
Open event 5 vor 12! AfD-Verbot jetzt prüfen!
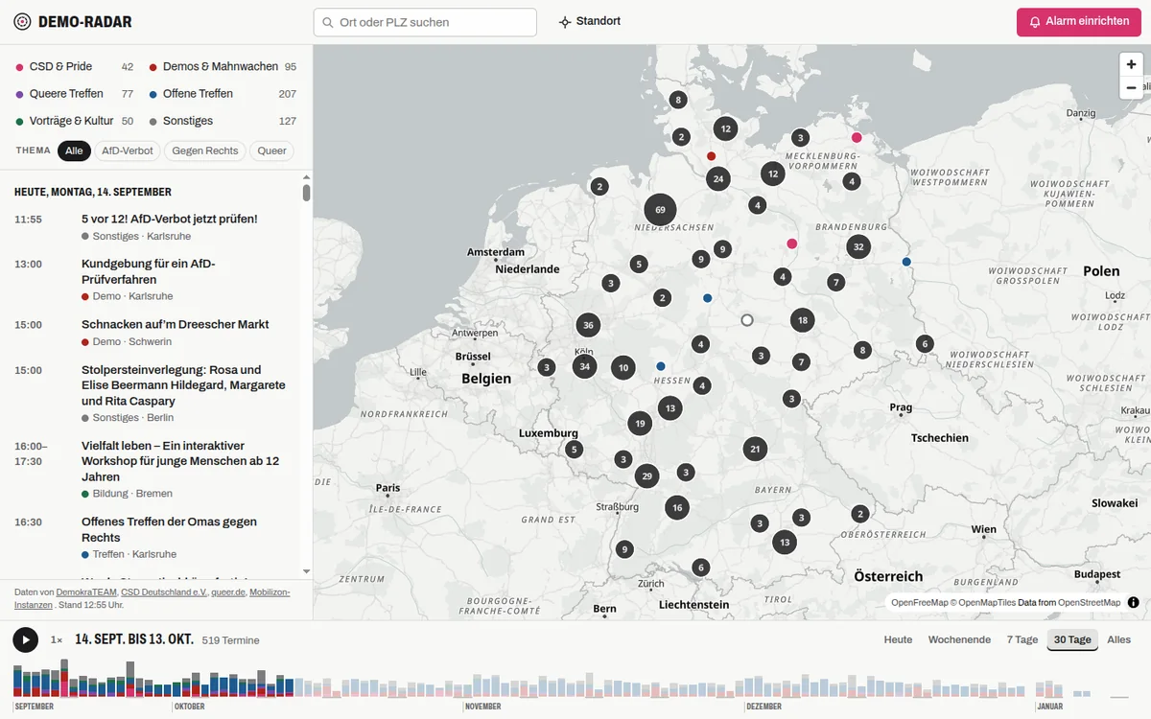coord(156,227)
